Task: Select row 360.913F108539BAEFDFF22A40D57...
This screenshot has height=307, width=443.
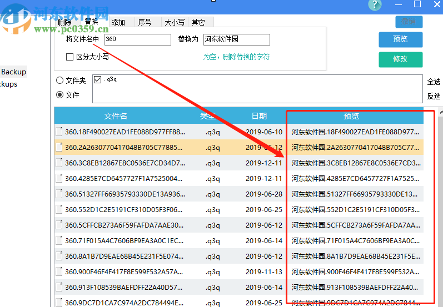Action: [x=239, y=286]
